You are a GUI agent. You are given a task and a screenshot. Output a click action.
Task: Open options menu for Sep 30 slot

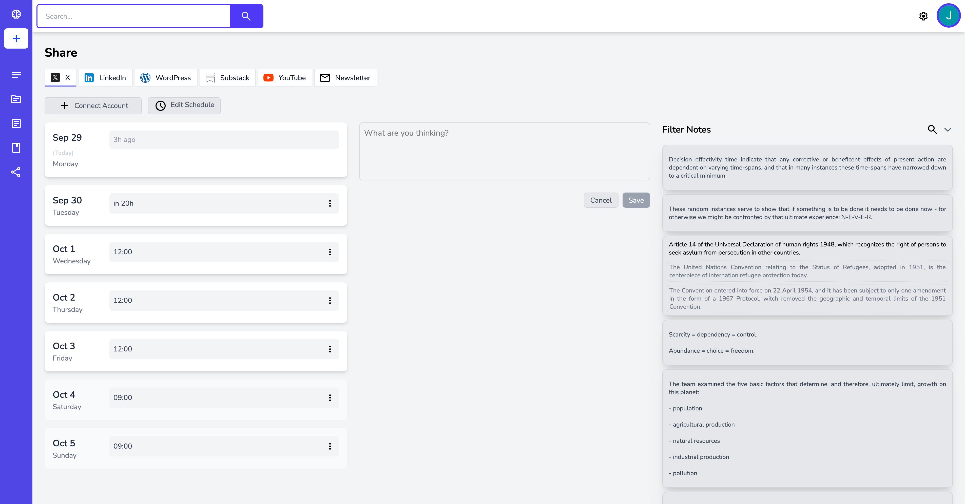[330, 203]
